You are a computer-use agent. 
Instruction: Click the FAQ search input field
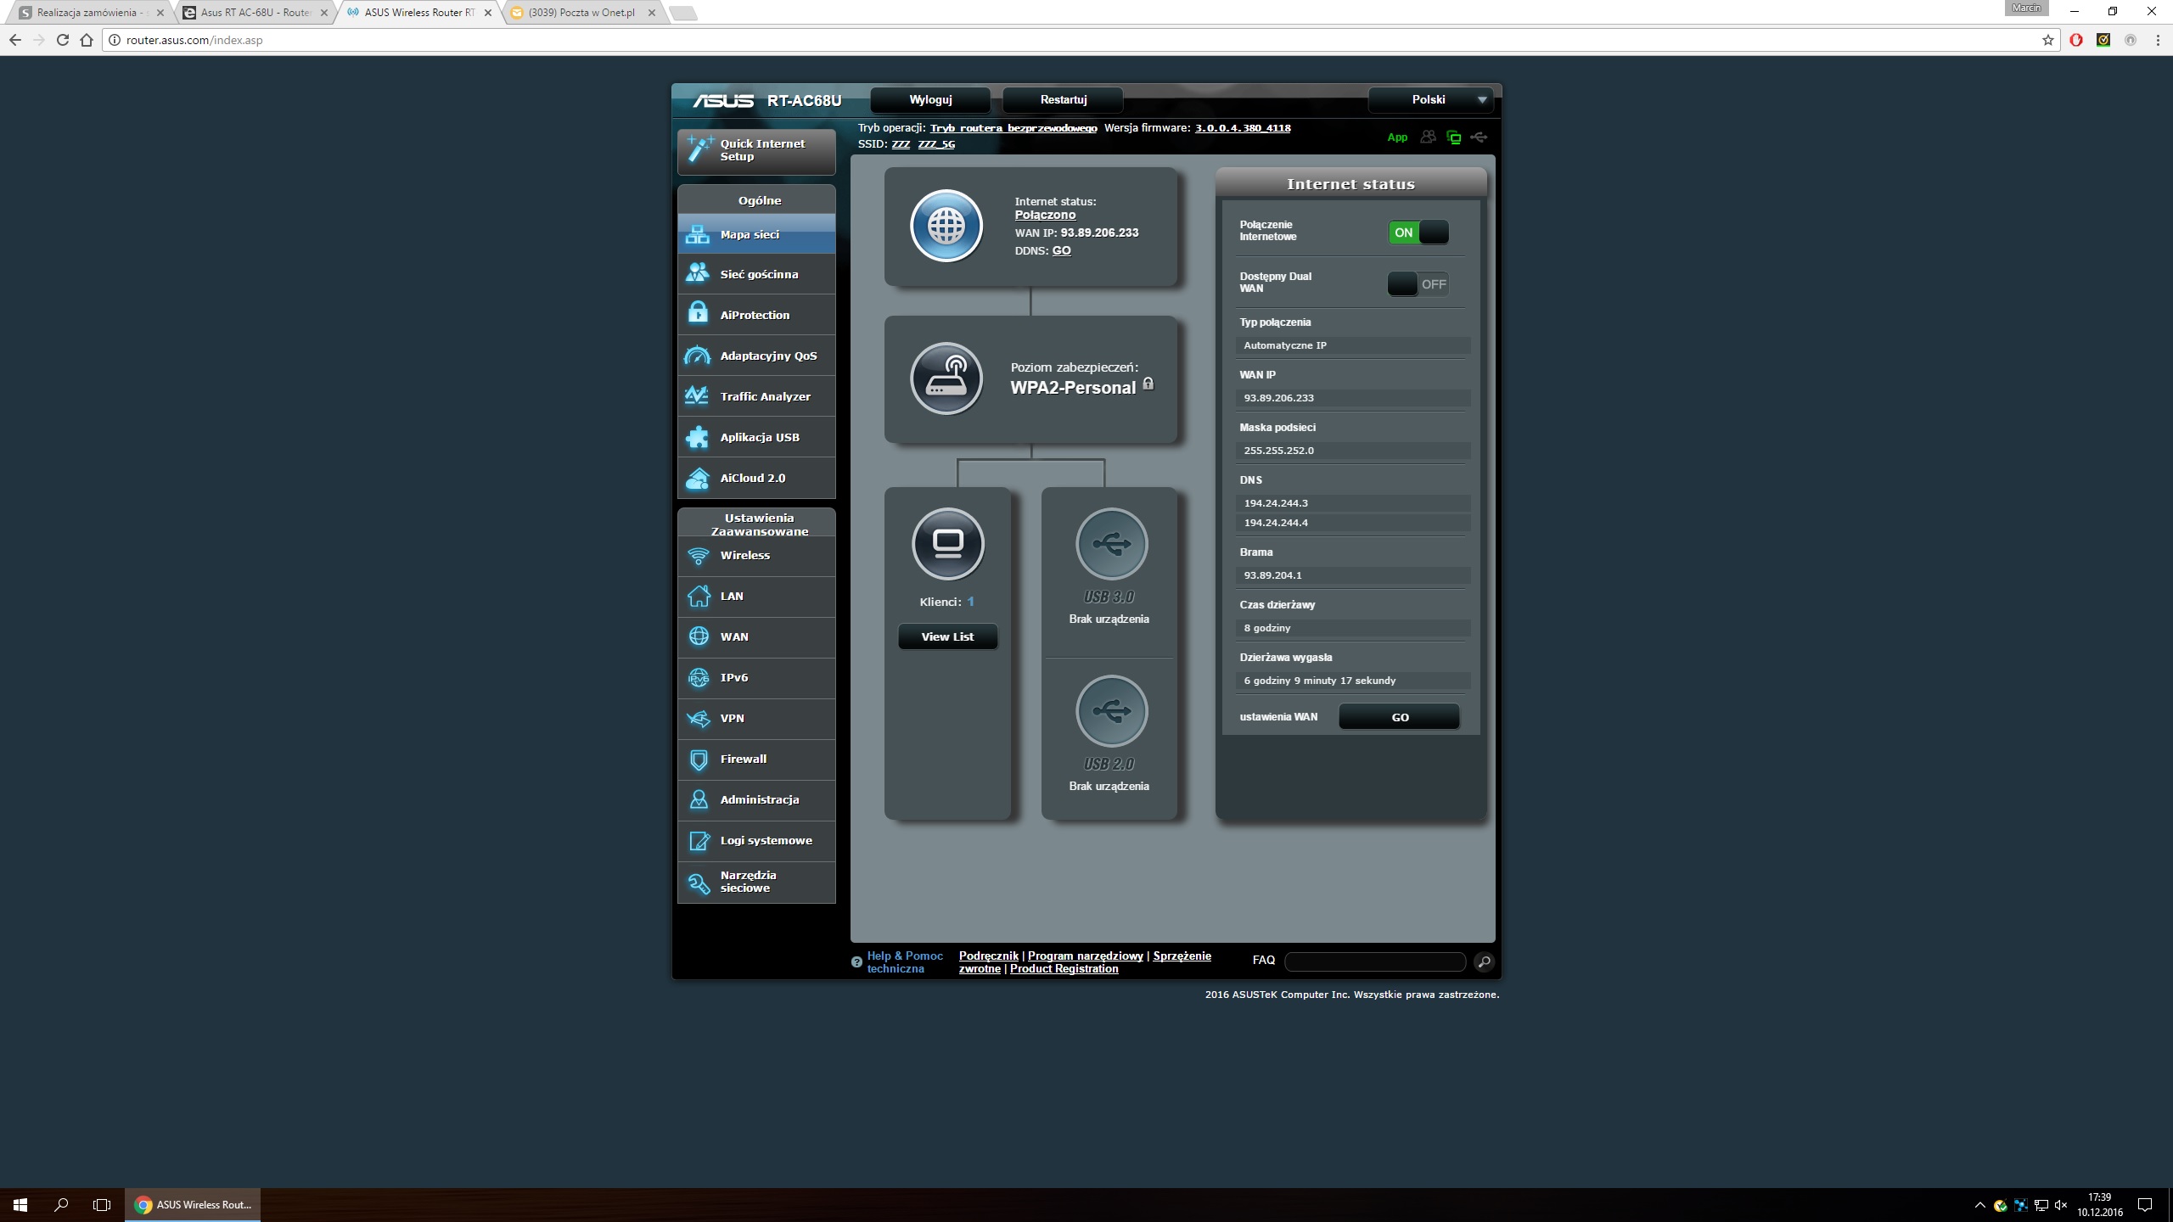coord(1375,961)
